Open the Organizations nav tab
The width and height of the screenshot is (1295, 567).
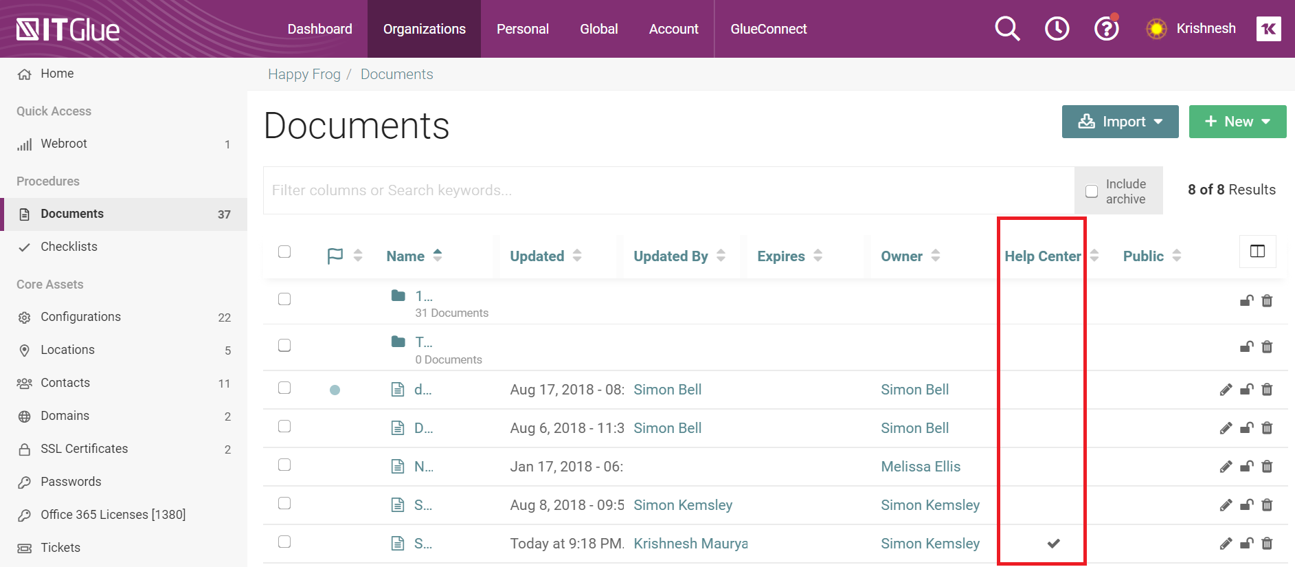click(424, 29)
